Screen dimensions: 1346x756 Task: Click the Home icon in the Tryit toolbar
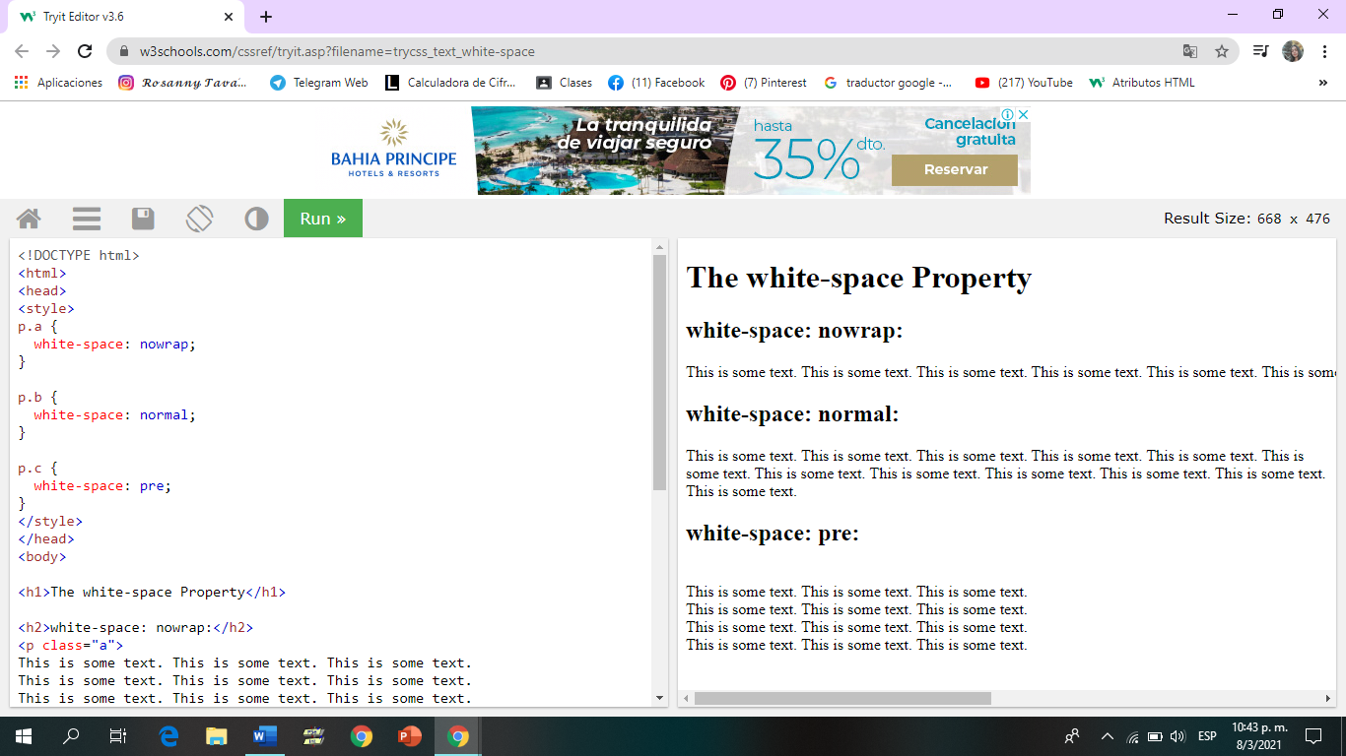point(29,219)
